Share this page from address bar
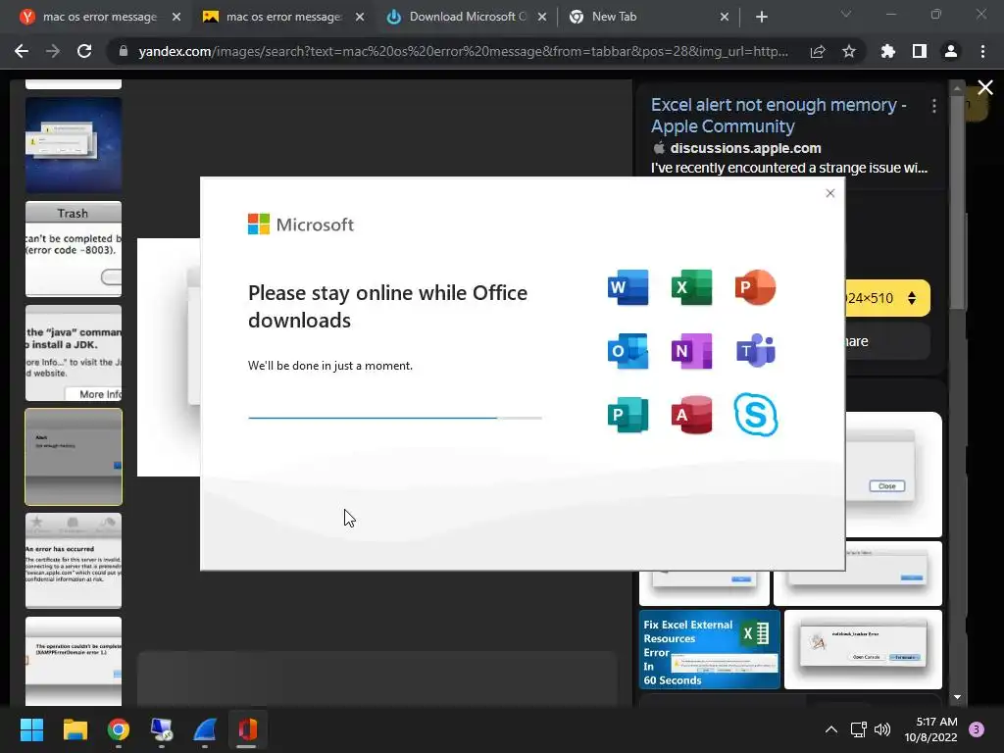The height and width of the screenshot is (753, 1004). pos(818,51)
